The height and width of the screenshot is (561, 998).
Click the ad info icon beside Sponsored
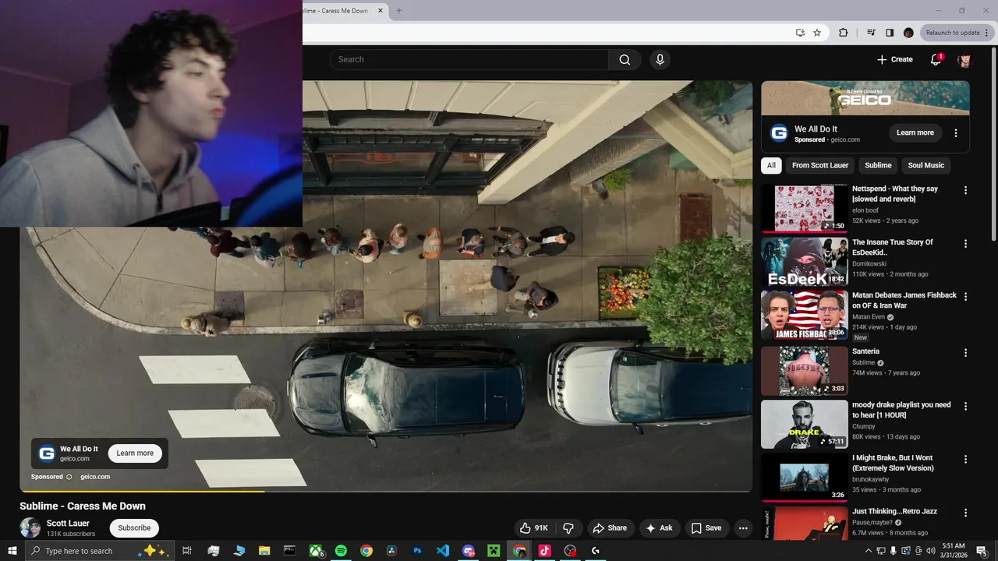[x=69, y=477]
